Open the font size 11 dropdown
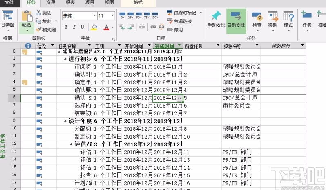 (112, 16)
